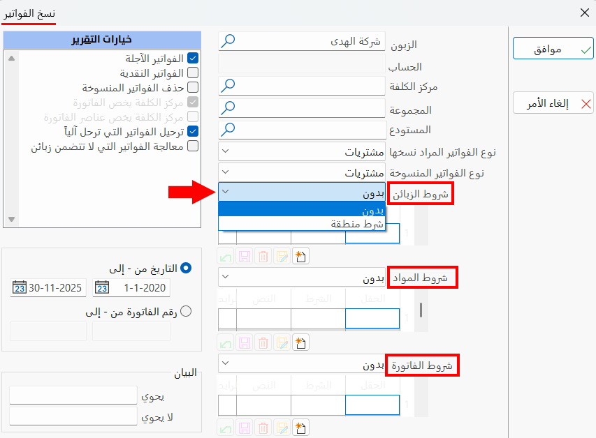The image size is (596, 438).
Task: Click the نسخ الفواتير tab
Action: click(28, 13)
